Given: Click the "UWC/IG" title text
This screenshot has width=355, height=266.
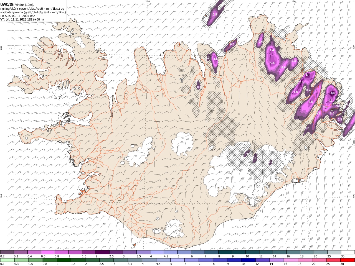Looking at the screenshot, I should tap(7, 5).
